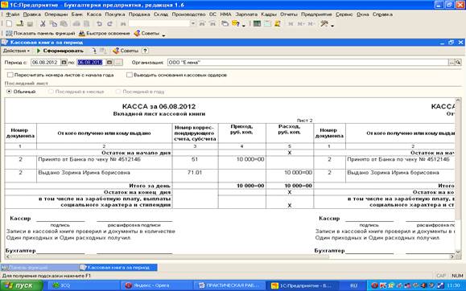
Task: Click the question mark help icon
Action: (x=145, y=51)
